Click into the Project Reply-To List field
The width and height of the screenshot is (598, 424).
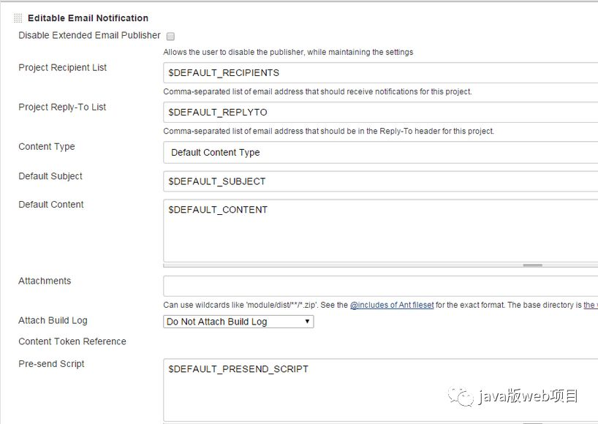[380, 113]
